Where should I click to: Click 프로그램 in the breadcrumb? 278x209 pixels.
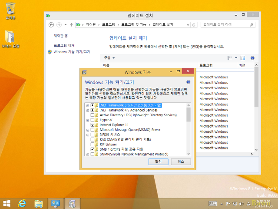108,25
